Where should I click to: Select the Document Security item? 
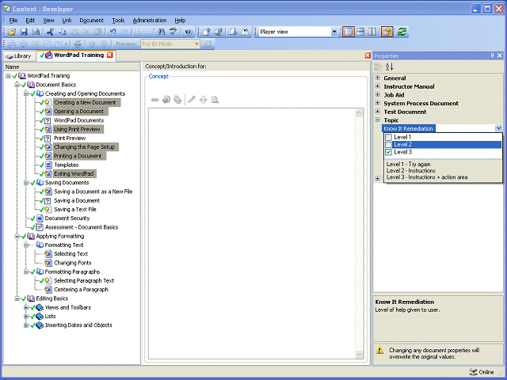67,218
